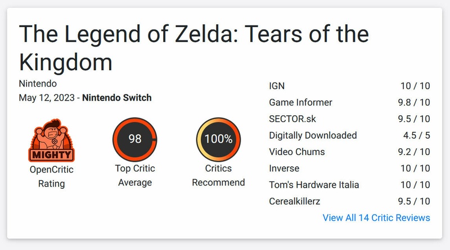This screenshot has width=450, height=250.
Task: Open the Game Informer review
Action: [300, 102]
